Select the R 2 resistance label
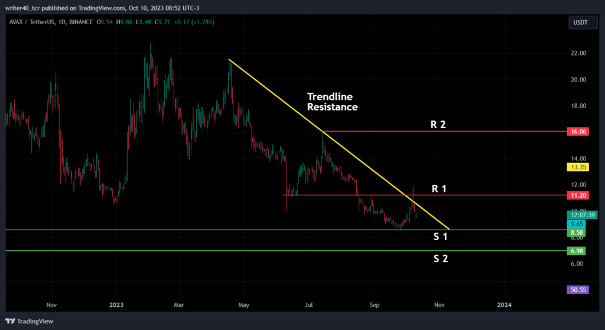The height and width of the screenshot is (330, 605). click(438, 125)
